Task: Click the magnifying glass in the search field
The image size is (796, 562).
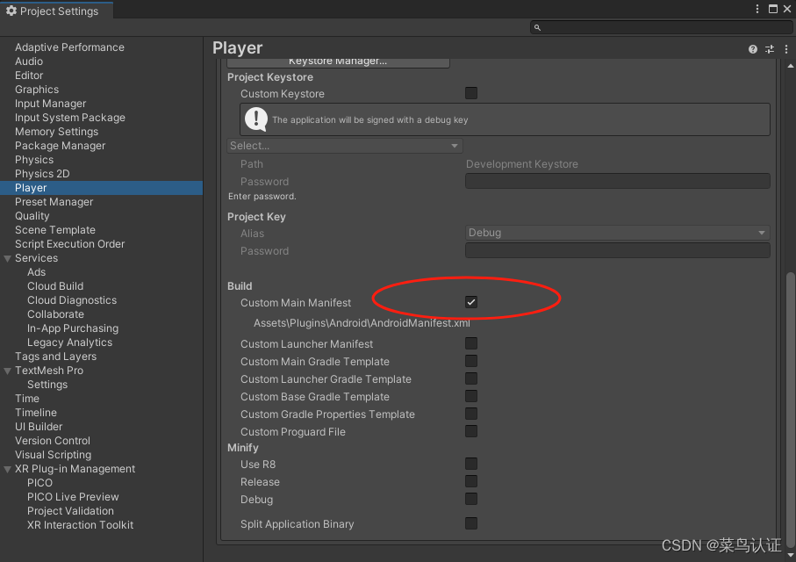Action: 536,27
